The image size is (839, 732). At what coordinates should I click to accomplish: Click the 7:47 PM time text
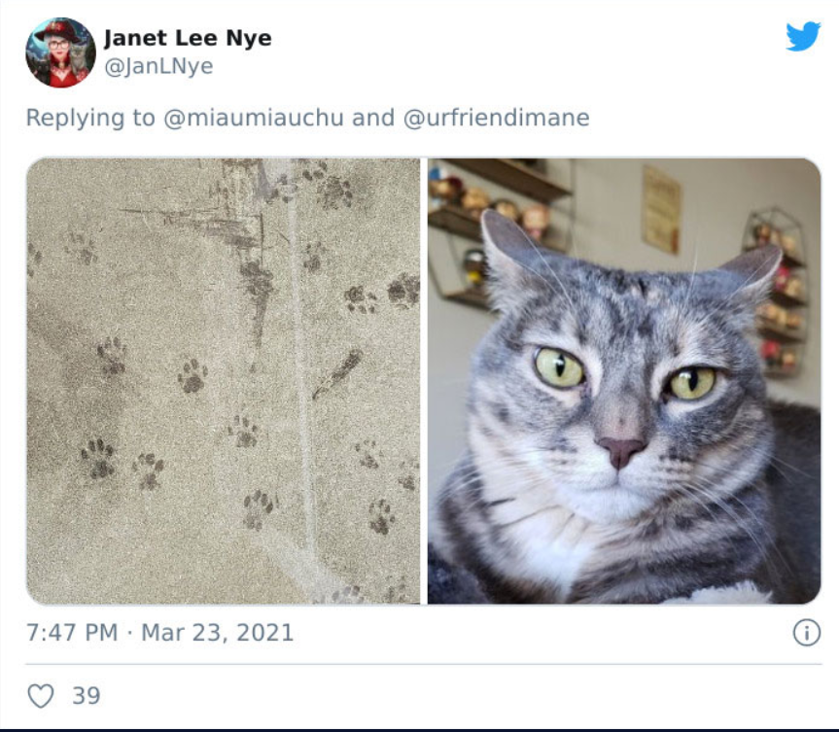click(x=72, y=633)
